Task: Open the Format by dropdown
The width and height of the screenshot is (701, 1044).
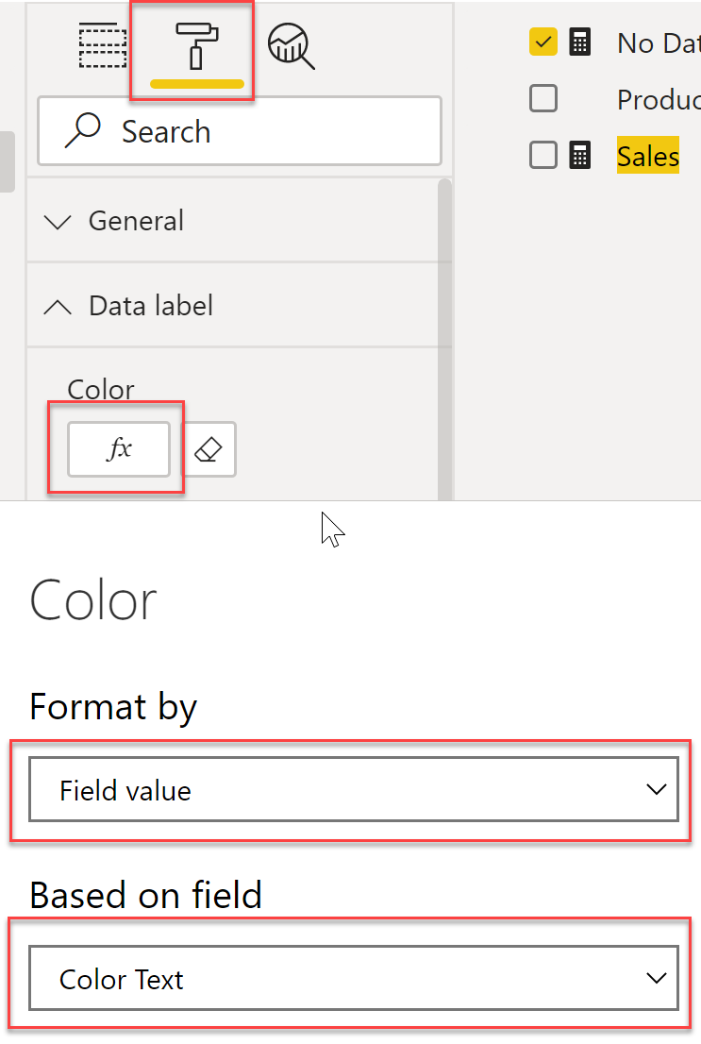Action: [354, 791]
